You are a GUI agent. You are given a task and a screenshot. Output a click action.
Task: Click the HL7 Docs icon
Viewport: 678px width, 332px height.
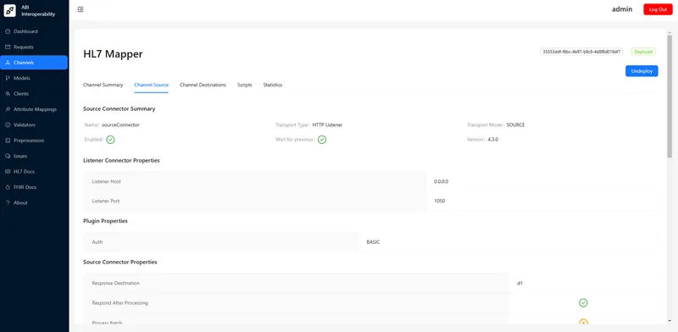click(x=8, y=172)
